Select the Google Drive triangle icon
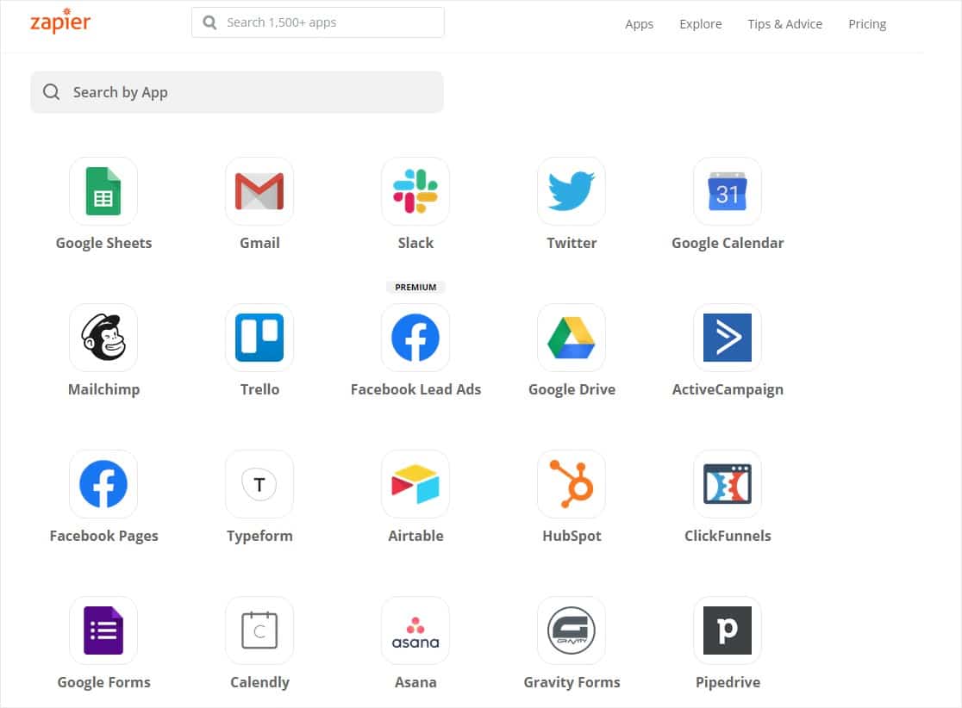This screenshot has width=962, height=708. click(572, 338)
